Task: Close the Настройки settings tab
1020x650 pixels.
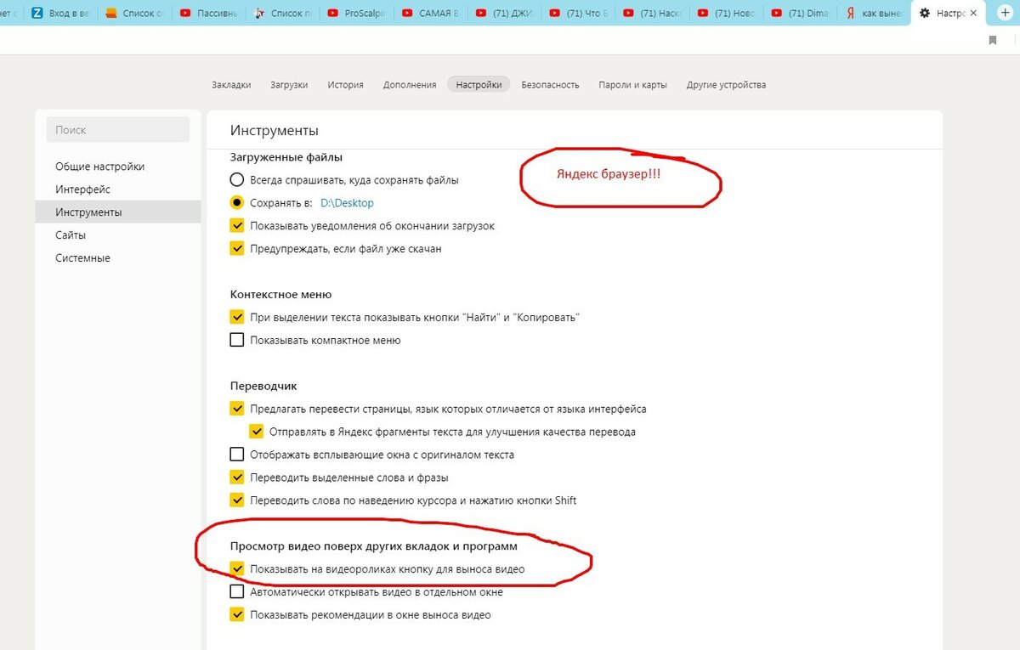Action: point(973,14)
